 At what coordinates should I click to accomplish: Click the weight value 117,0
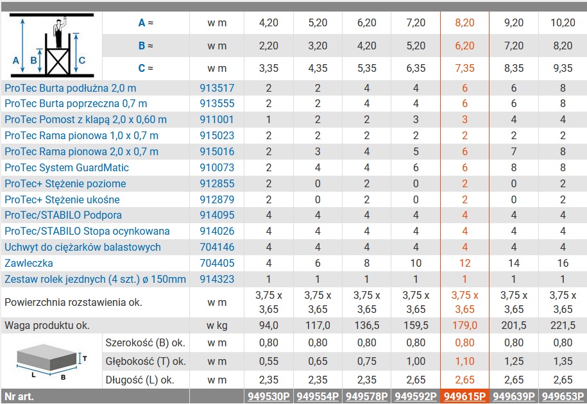point(318,326)
